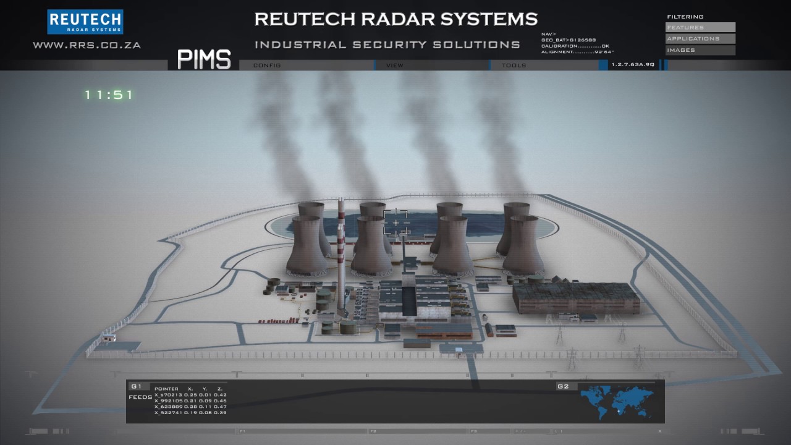Image resolution: width=791 pixels, height=445 pixels.
Task: Select feed row X_s70213
Action: pos(190,394)
